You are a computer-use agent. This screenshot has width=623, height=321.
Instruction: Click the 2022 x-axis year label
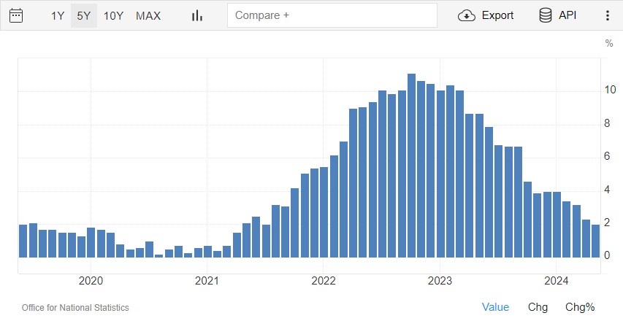tap(324, 281)
